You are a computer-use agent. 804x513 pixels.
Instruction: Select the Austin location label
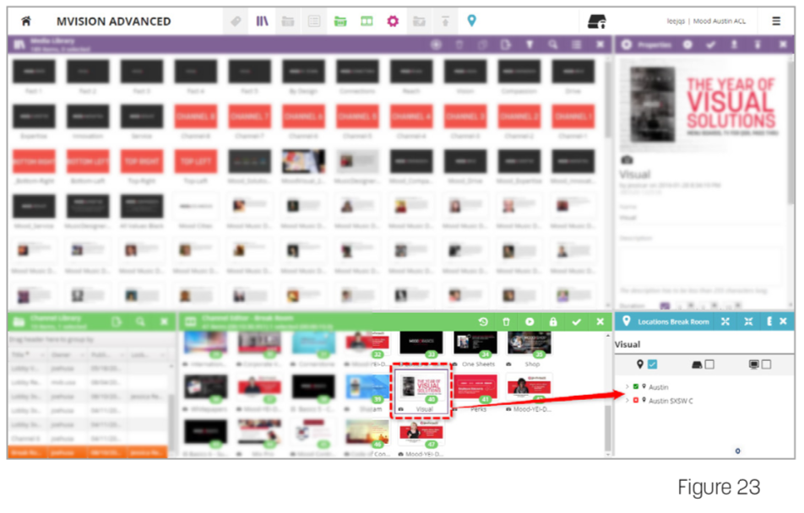click(x=659, y=387)
